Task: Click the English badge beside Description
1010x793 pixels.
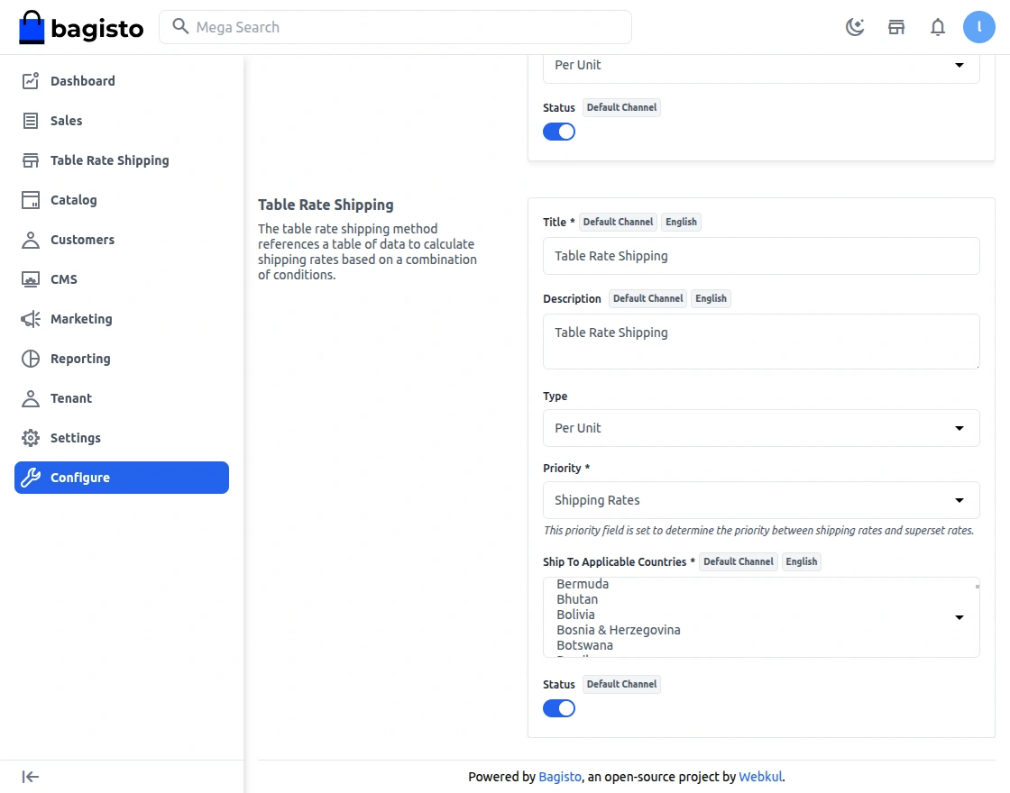Action: (x=711, y=298)
